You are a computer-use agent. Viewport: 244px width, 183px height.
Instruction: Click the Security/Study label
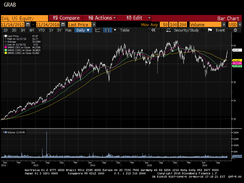click(186, 30)
